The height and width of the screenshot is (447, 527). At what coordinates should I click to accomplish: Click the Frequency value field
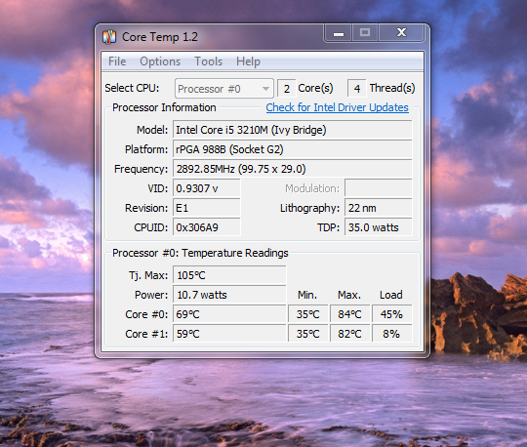pos(292,169)
